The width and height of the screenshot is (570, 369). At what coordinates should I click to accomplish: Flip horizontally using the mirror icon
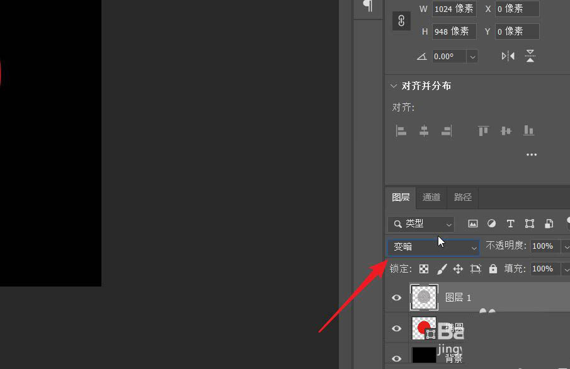coord(508,56)
